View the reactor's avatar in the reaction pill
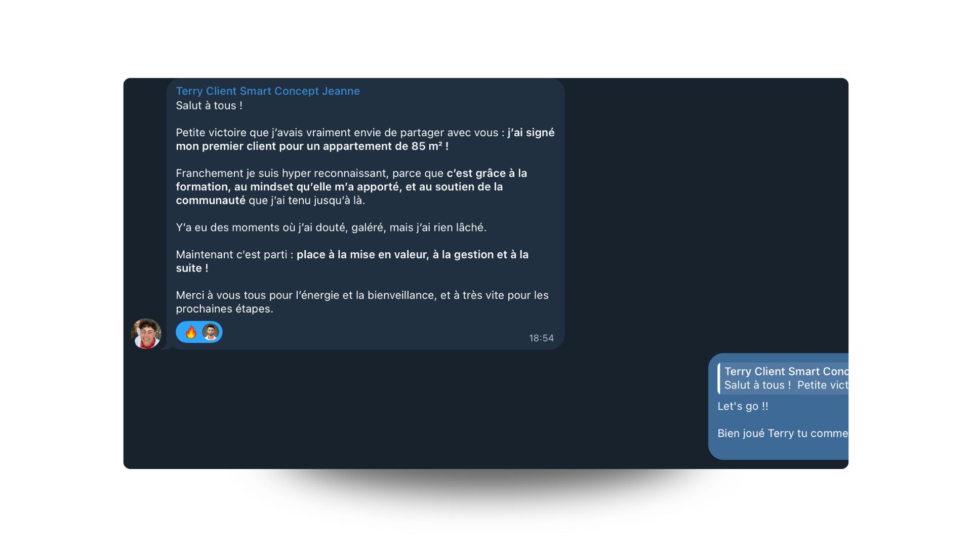This screenshot has width=972, height=547. click(x=211, y=332)
